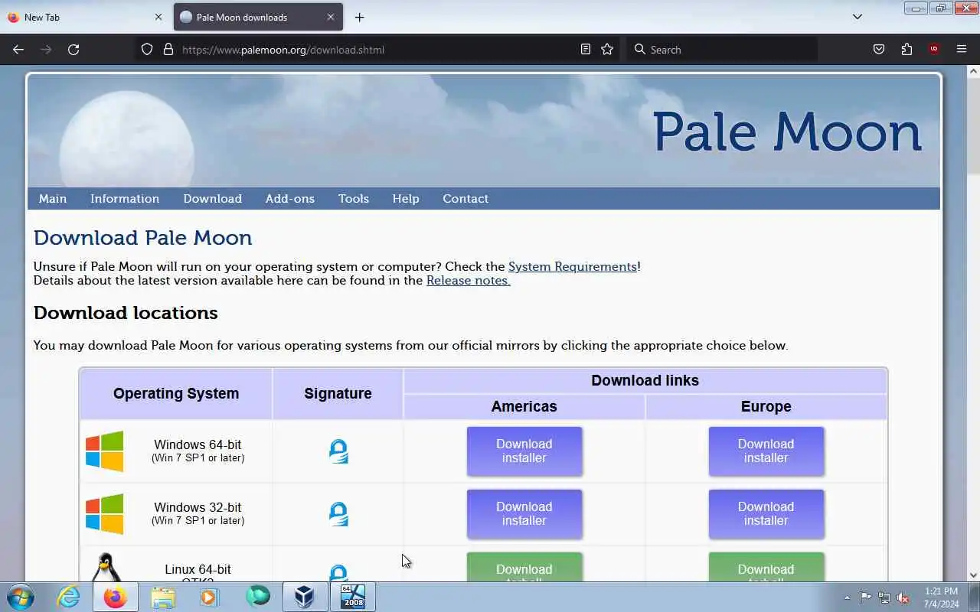Open Windows 64-bit signature file icon

pyautogui.click(x=338, y=451)
